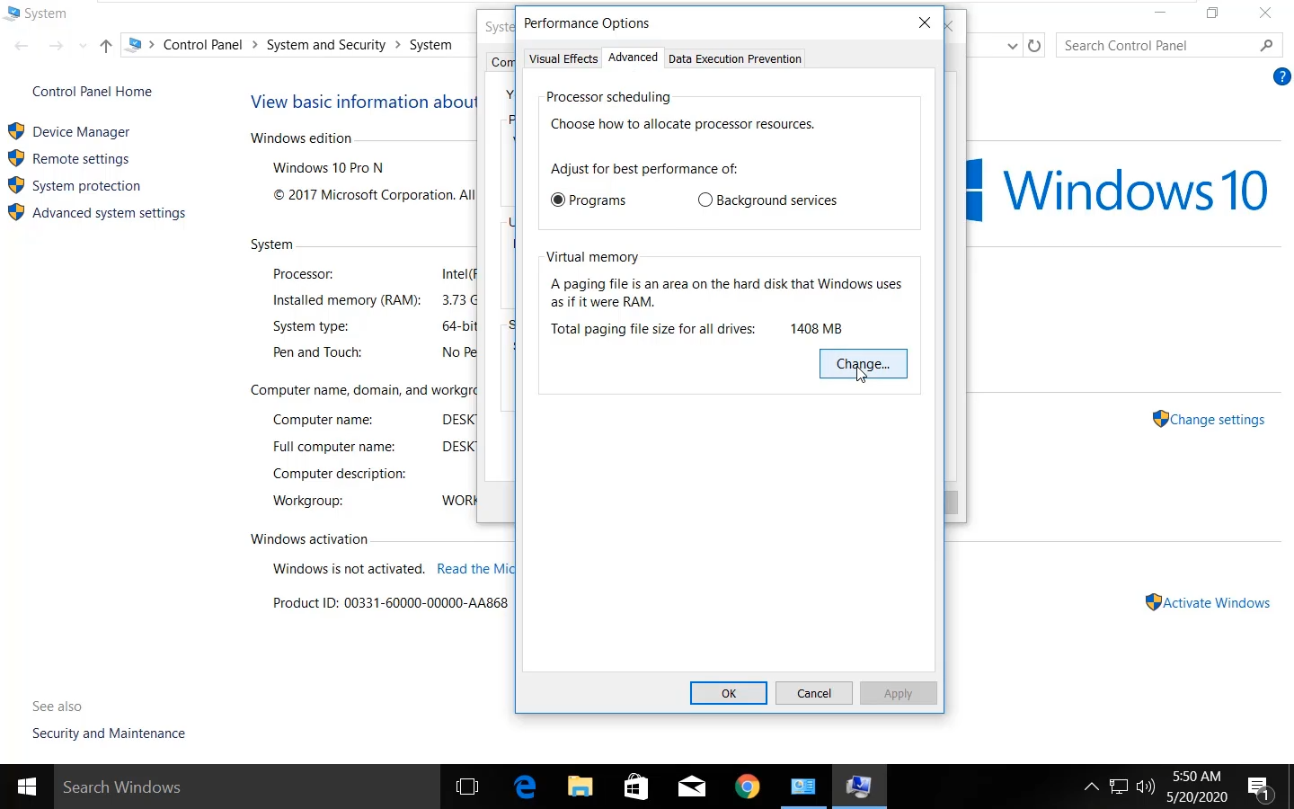Show hidden system tray icons
Image resolution: width=1294 pixels, height=809 pixels.
click(x=1092, y=787)
